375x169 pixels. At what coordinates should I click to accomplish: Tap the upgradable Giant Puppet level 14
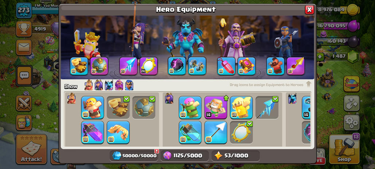point(216,107)
